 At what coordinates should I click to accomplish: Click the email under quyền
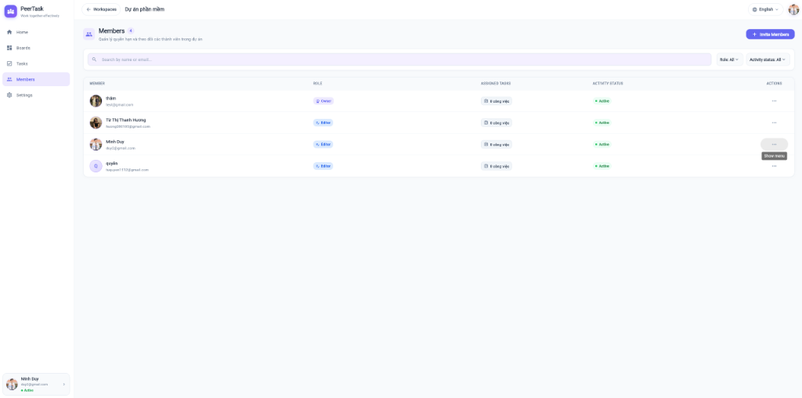(x=128, y=170)
